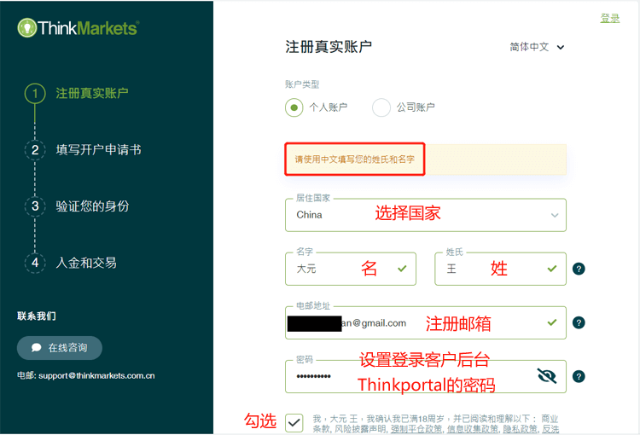Open the 居住国家 dropdown showing China

425,215
